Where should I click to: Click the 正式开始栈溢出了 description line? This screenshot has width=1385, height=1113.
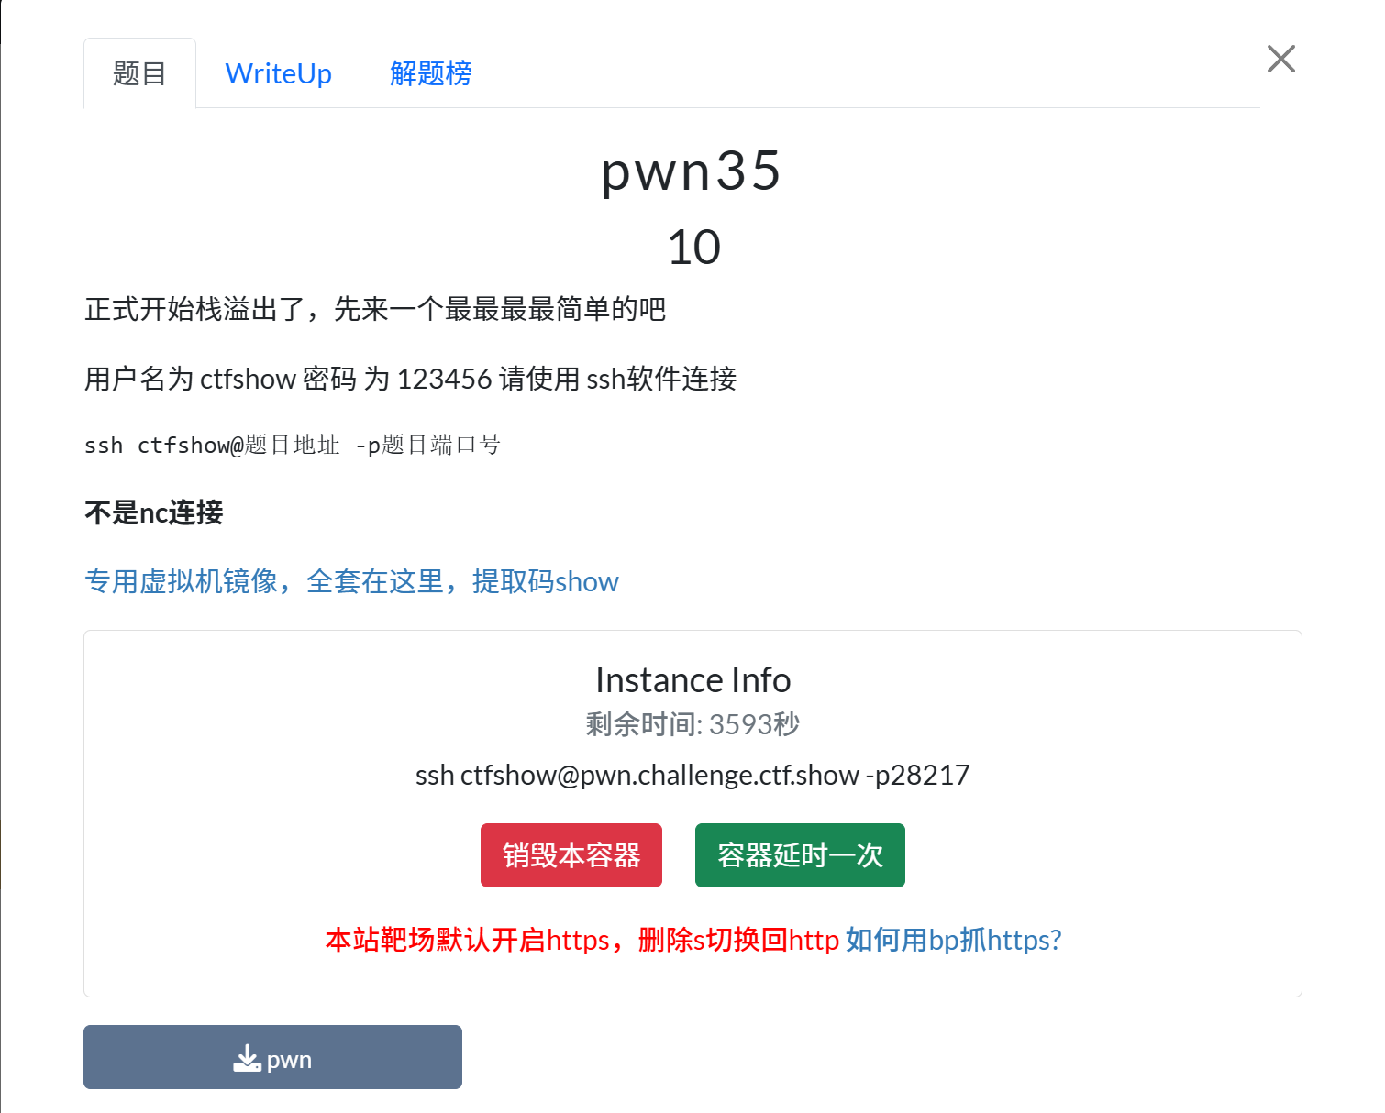374,309
